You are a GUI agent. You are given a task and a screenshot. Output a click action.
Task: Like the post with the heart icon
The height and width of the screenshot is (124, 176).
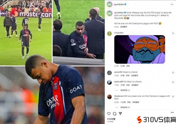109,114
